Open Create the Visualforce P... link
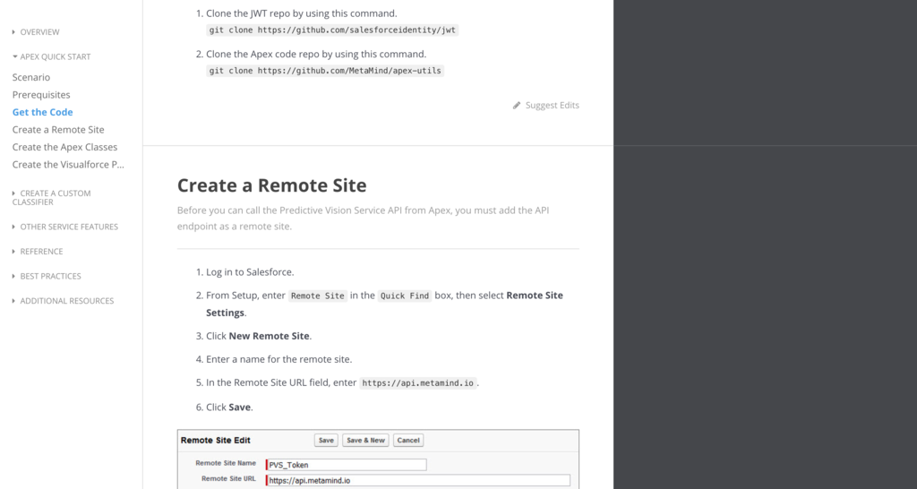 (x=68, y=165)
